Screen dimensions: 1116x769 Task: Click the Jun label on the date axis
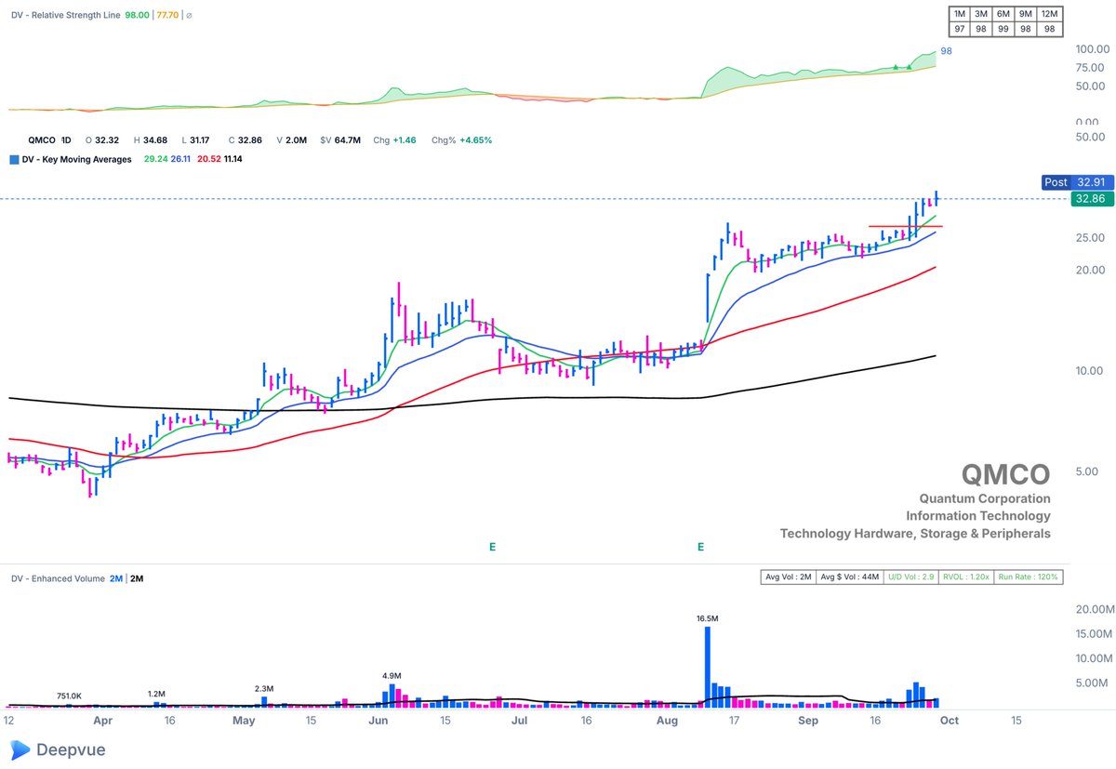379,721
